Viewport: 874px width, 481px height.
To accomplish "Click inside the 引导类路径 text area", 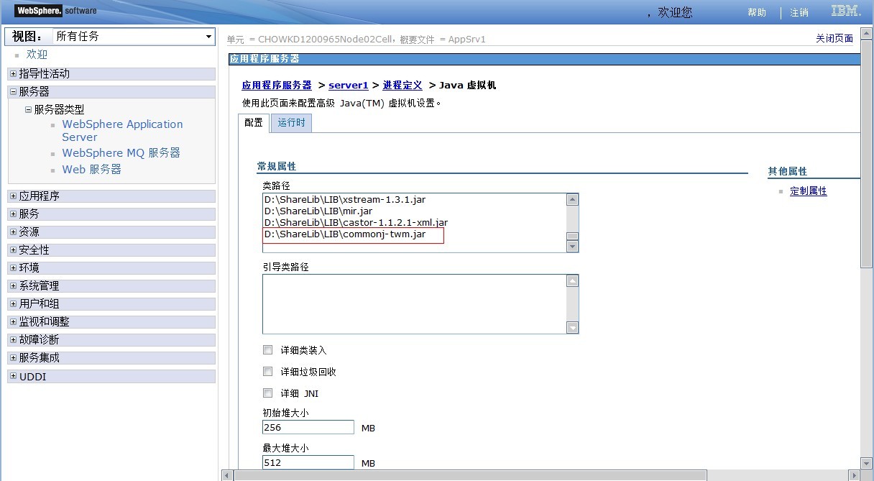I will point(415,303).
